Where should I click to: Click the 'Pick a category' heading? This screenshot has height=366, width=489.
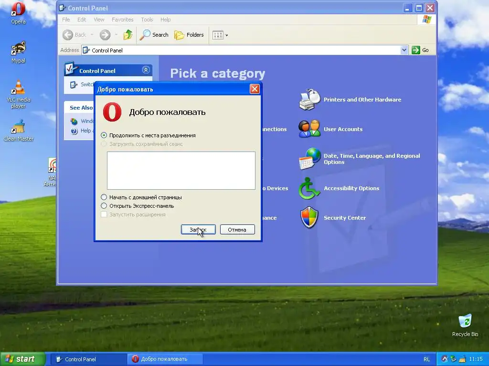point(218,73)
